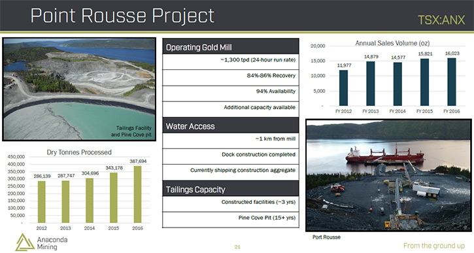This screenshot has width=474, height=253.
Task: Click the FY 2012 sales volume bar
Action: tap(343, 88)
